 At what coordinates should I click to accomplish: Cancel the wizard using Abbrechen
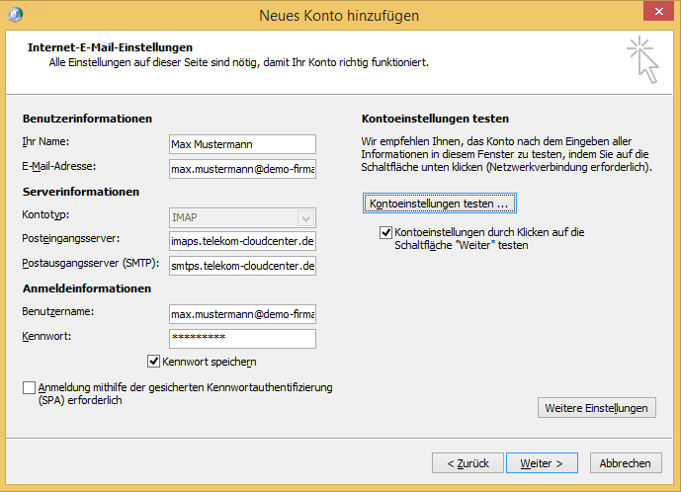click(x=626, y=462)
